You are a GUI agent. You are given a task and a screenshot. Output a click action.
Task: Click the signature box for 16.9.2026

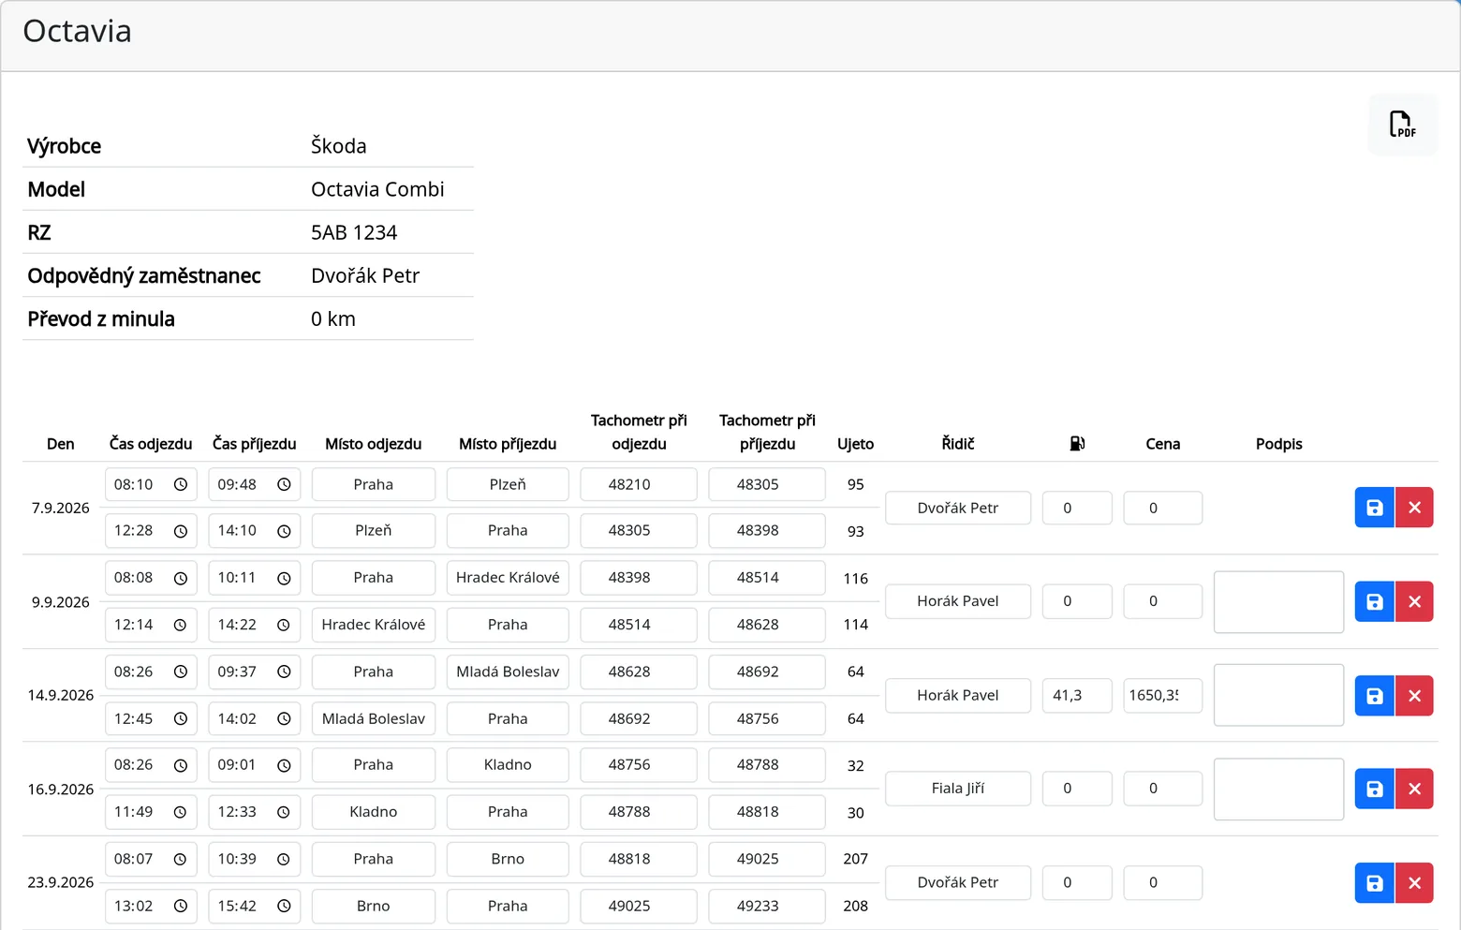click(x=1279, y=790)
